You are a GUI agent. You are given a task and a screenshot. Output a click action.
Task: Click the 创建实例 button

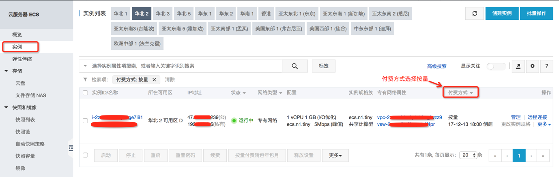click(502, 13)
